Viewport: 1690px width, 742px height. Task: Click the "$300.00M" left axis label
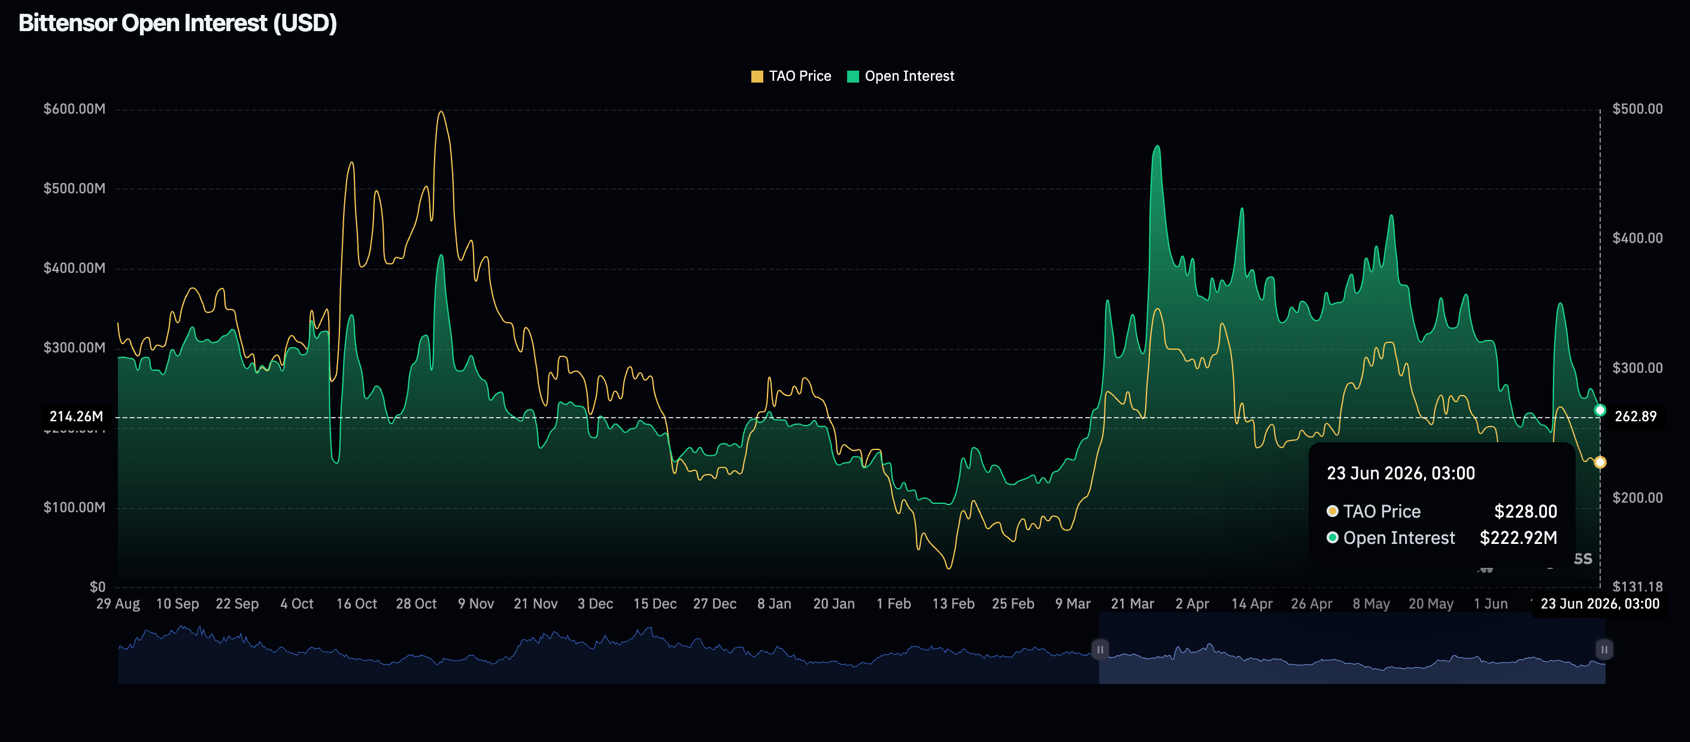tap(74, 348)
